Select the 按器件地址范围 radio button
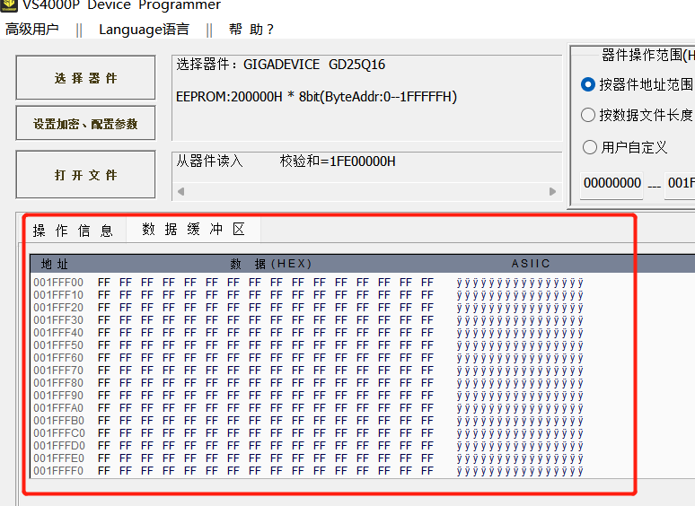The height and width of the screenshot is (506, 695). click(588, 84)
